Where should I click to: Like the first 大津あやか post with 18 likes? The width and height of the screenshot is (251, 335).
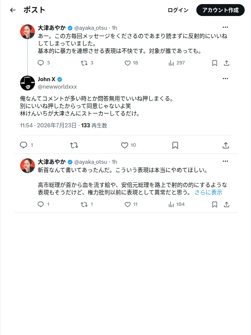[131, 63]
